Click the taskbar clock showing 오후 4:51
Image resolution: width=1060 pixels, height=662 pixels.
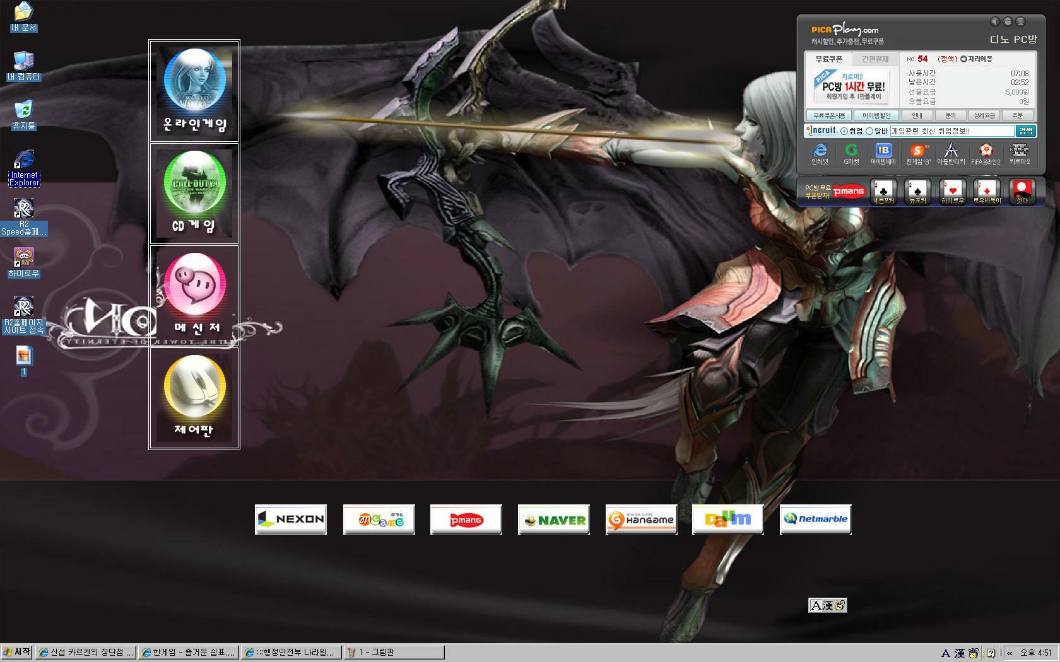coord(1036,653)
